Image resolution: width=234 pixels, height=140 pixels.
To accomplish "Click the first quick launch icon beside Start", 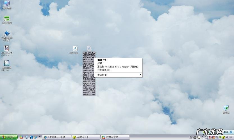I will click(x=21, y=137).
